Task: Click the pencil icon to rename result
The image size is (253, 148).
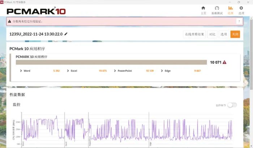Action: click(x=66, y=34)
